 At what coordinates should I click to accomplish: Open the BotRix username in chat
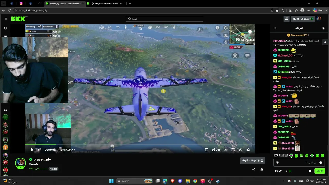tap(285, 72)
